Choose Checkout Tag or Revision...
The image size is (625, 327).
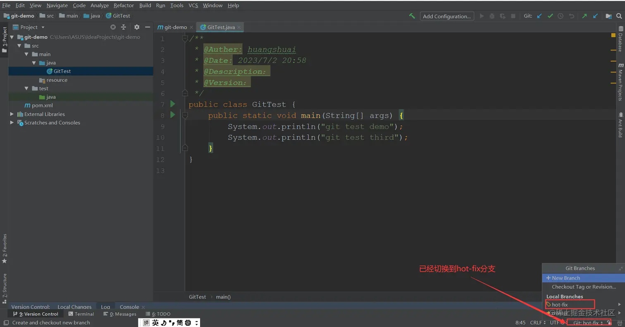click(583, 287)
